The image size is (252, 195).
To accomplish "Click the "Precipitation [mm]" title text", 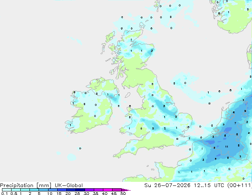I will pyautogui.click(x=26, y=185).
